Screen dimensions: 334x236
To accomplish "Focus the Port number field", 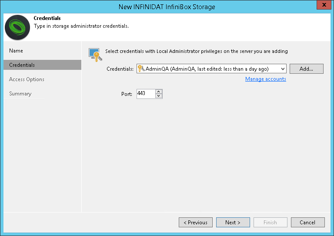I will 146,94.
